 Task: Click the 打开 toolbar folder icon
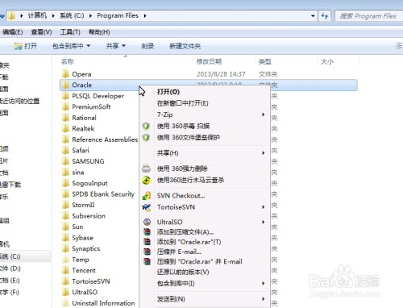tap(18, 46)
